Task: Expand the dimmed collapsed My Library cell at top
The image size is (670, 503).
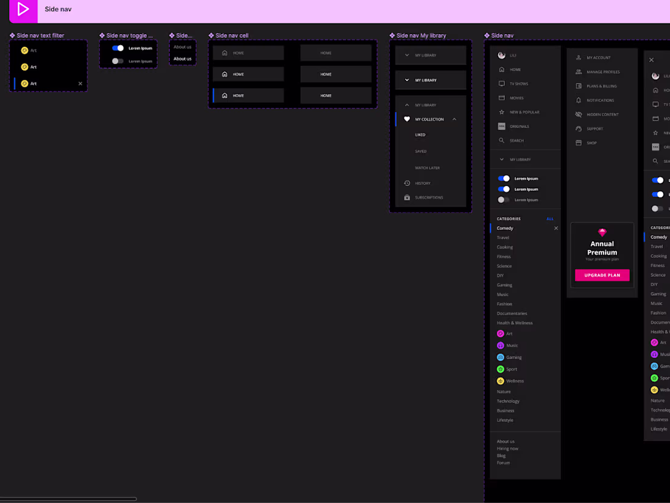Action: [431, 55]
